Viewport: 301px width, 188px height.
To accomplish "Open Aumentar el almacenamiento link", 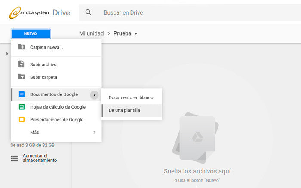I will point(40,158).
